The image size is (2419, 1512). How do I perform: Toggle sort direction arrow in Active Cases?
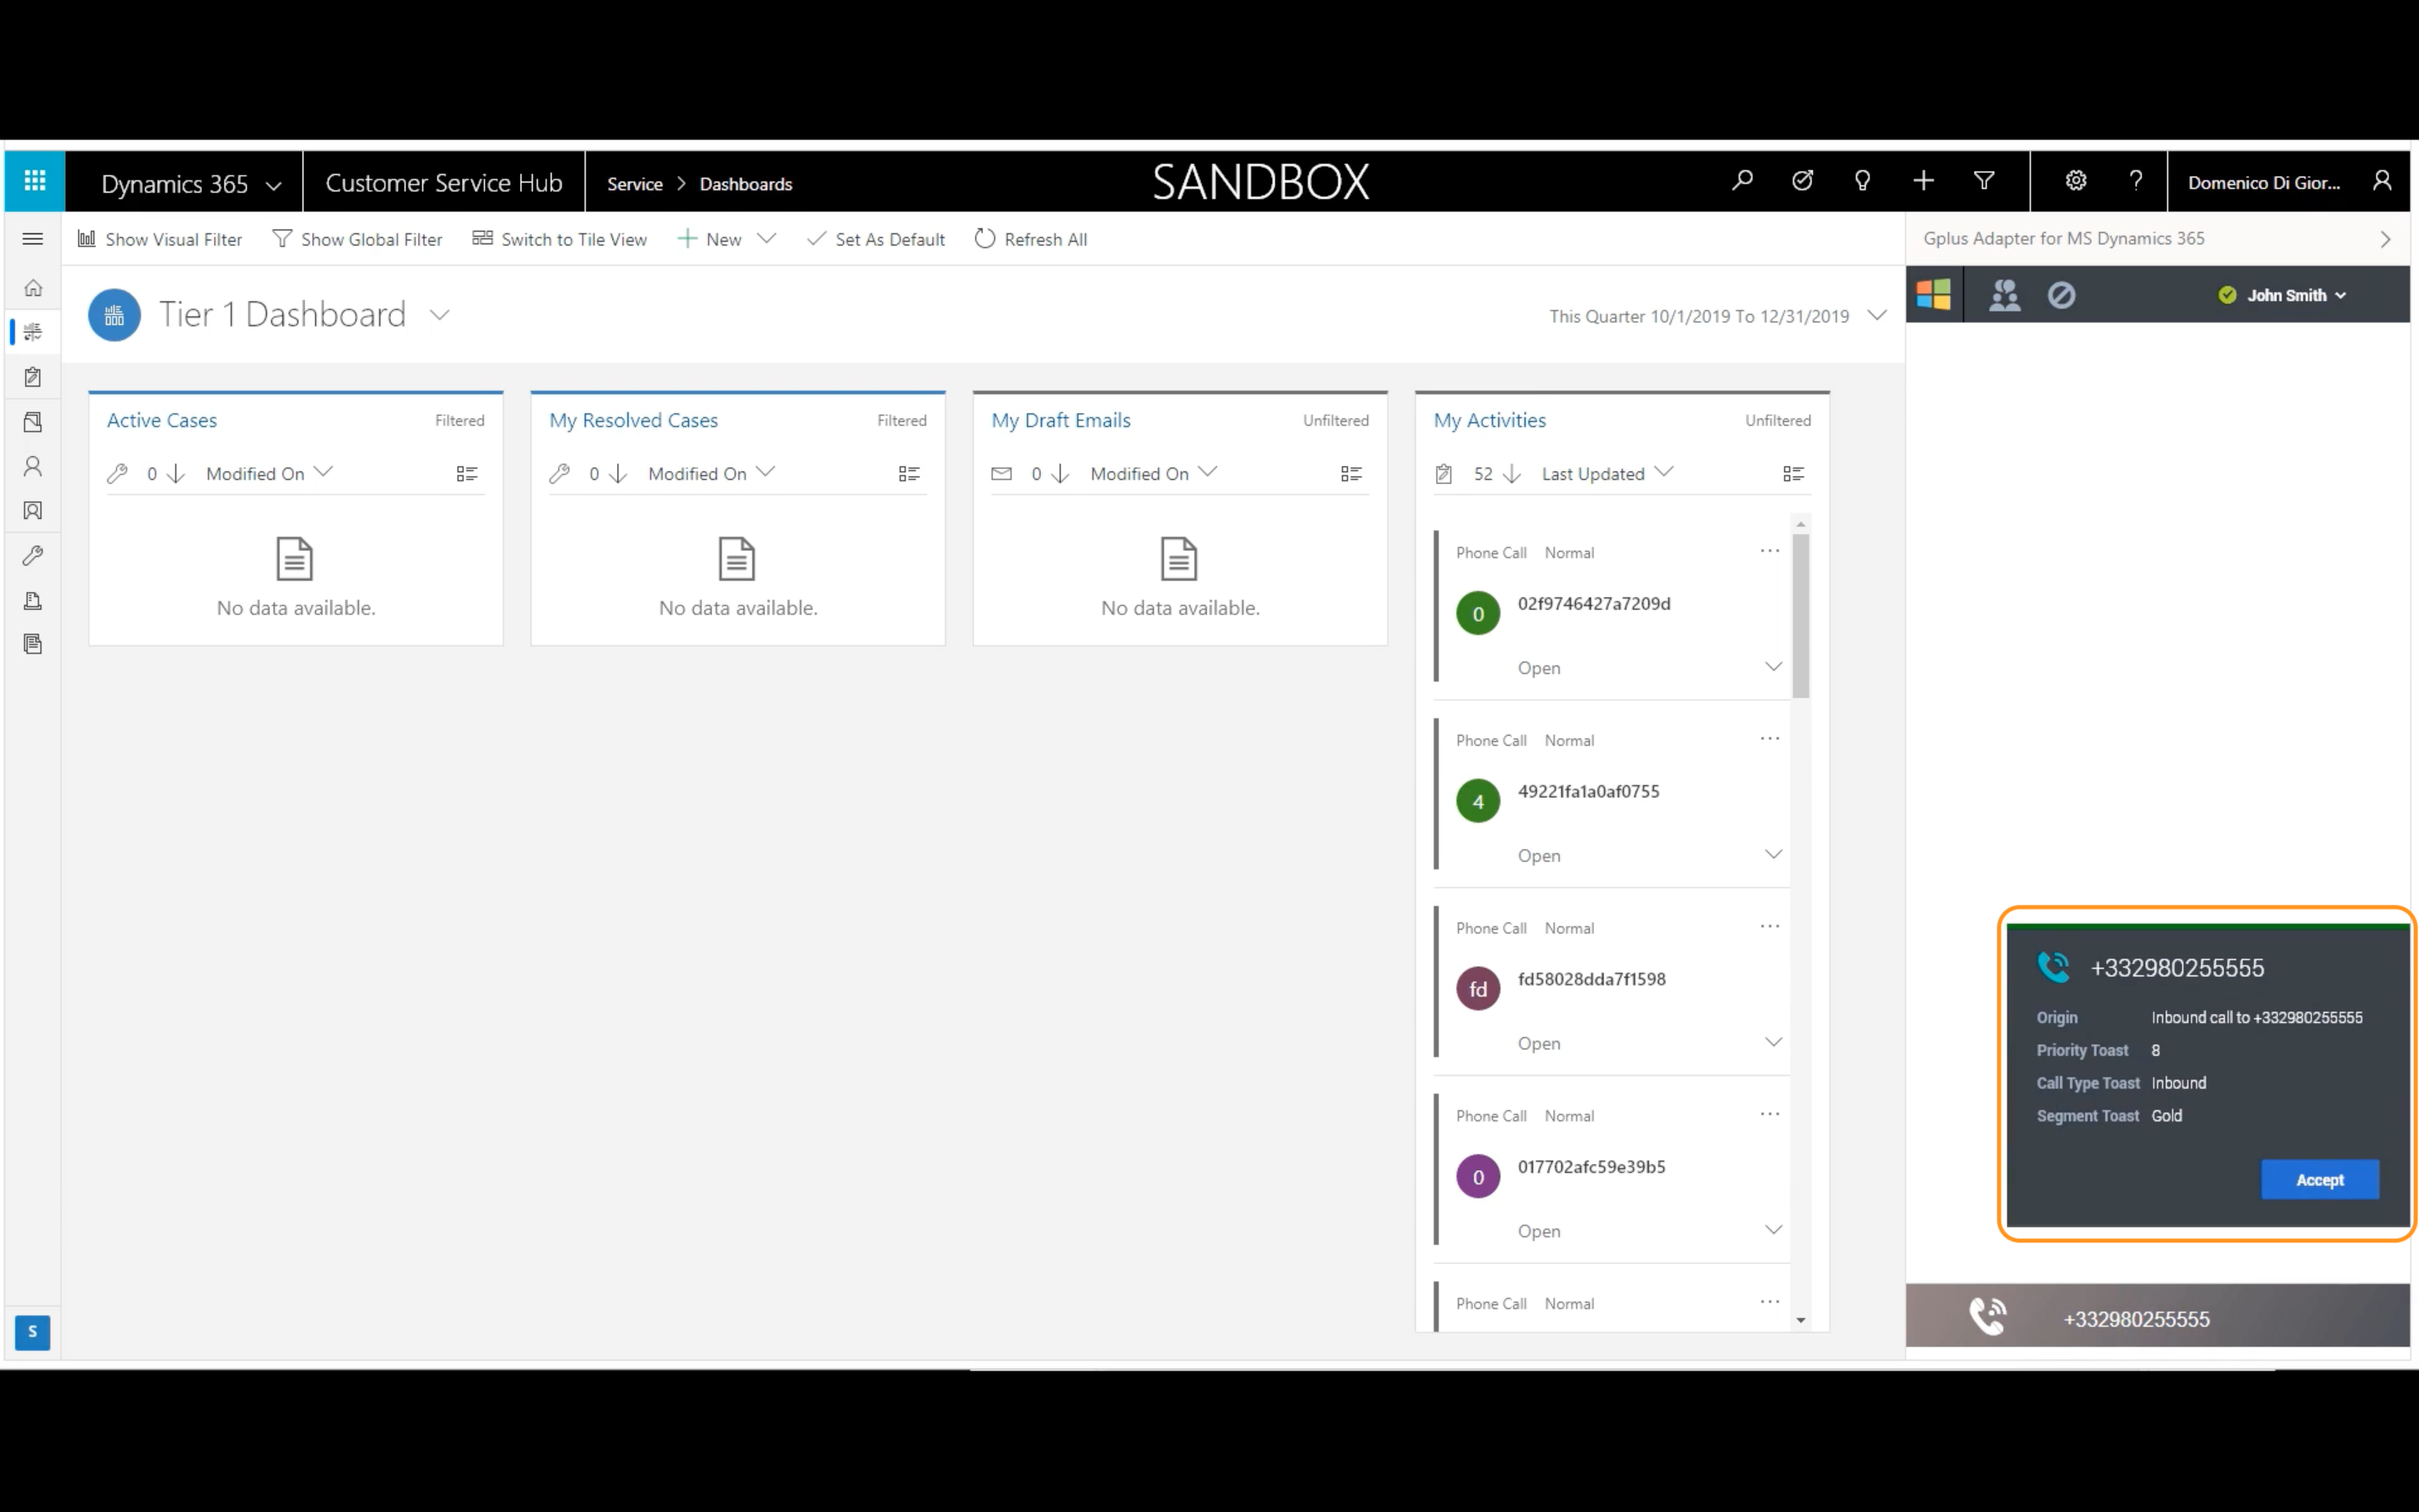point(176,474)
